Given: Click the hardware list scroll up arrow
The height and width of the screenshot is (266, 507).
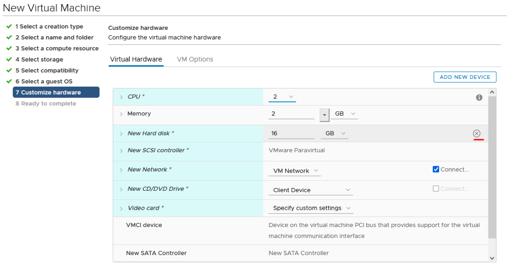Looking at the screenshot, I should pyautogui.click(x=492, y=92).
